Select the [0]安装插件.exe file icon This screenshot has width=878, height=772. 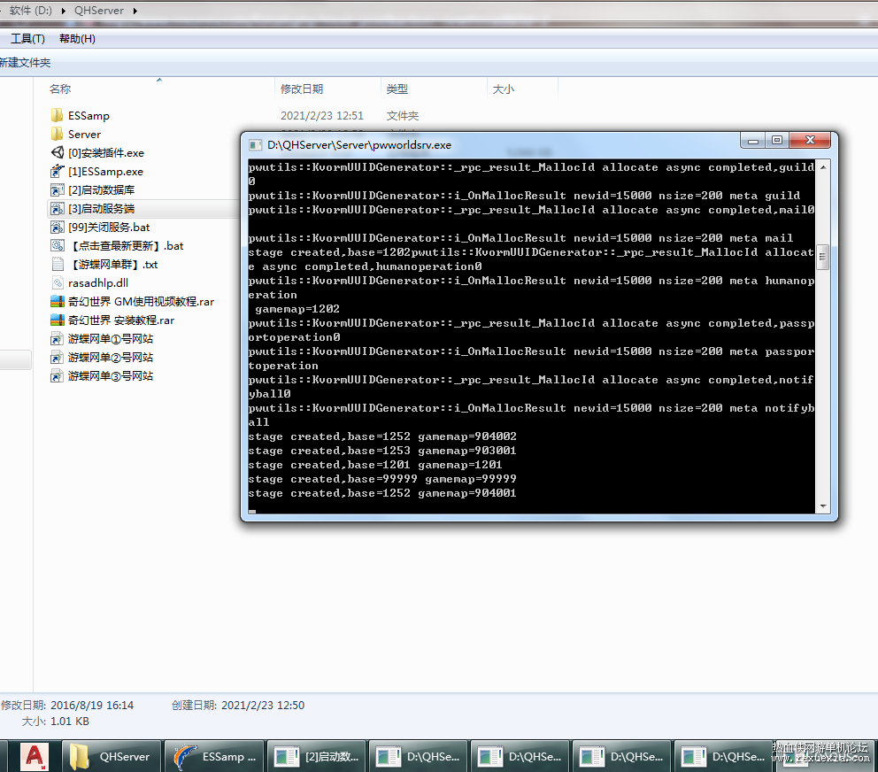point(58,152)
